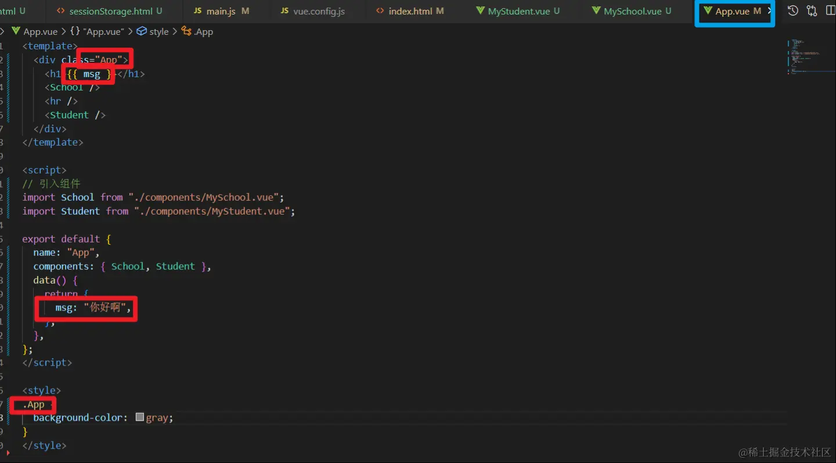Click the closing </script> tag

pos(47,363)
